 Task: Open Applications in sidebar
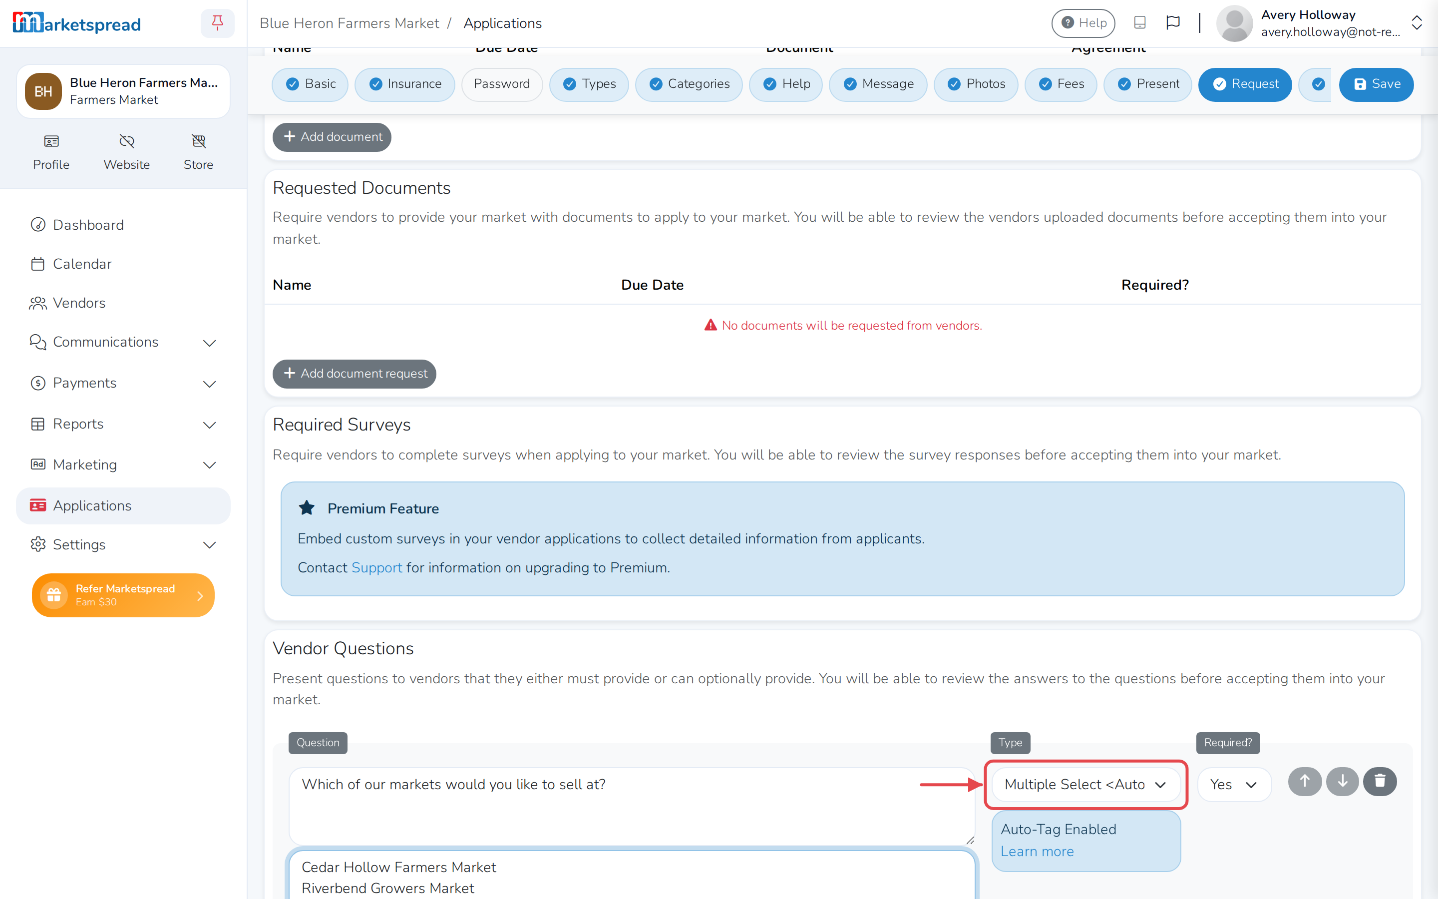tap(123, 505)
